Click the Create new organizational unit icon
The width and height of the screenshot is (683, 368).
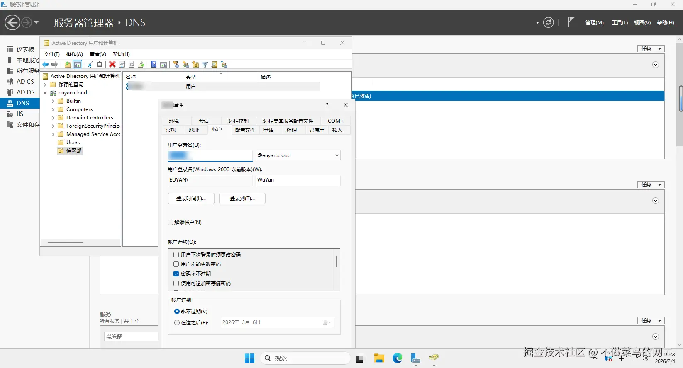point(195,64)
